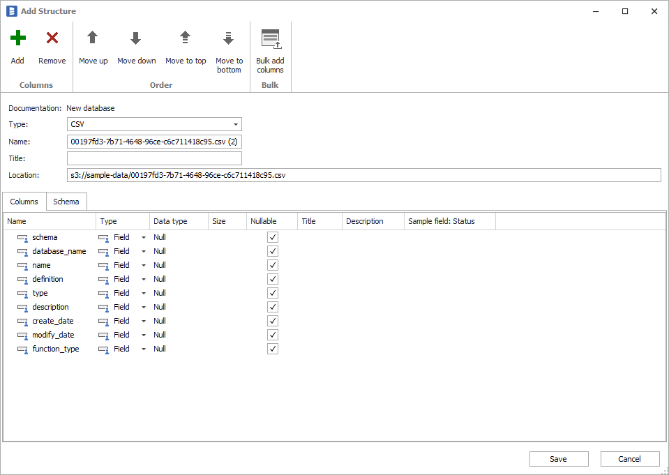This screenshot has height=475, width=669.
Task: Select the Columns tab
Action: (24, 202)
